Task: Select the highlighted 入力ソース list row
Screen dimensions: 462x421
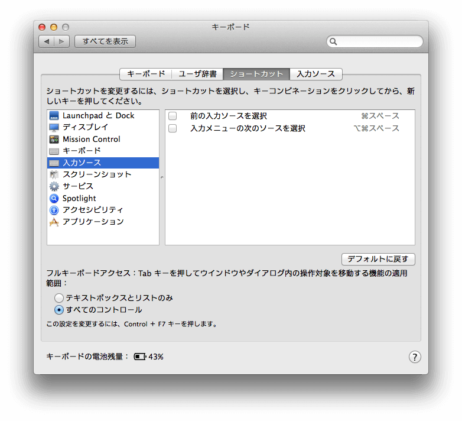Action: (x=103, y=163)
